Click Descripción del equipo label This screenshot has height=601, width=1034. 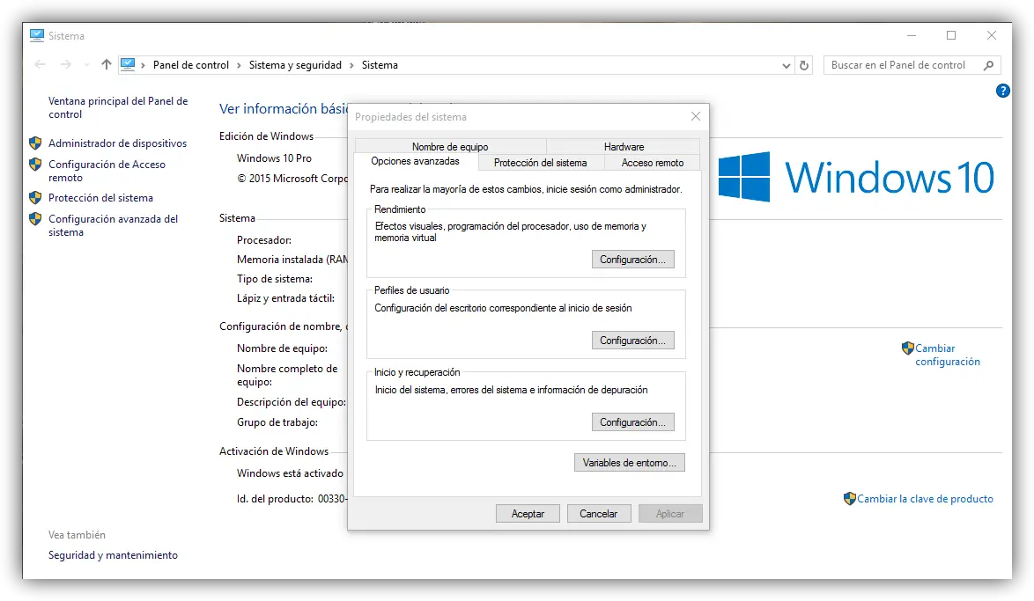pyautogui.click(x=292, y=402)
